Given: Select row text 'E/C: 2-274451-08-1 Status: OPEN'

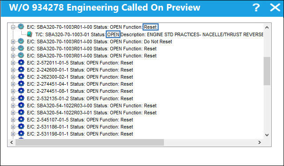Looking at the screenshot, I should click(x=62, y=91).
